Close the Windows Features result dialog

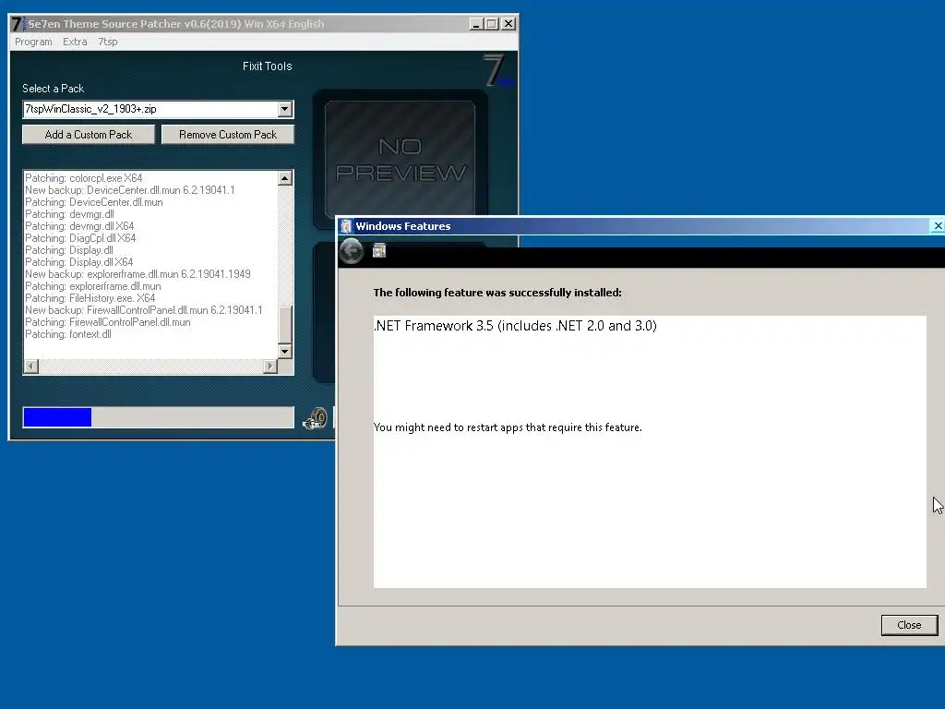[x=909, y=625]
